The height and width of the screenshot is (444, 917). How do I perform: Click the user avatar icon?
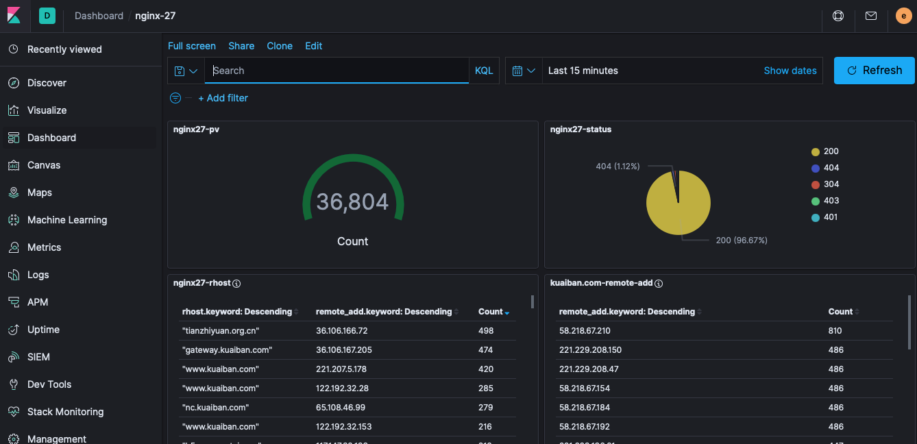903,16
